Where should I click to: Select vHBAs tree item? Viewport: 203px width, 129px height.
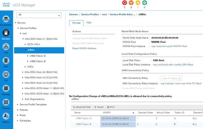(39, 50)
